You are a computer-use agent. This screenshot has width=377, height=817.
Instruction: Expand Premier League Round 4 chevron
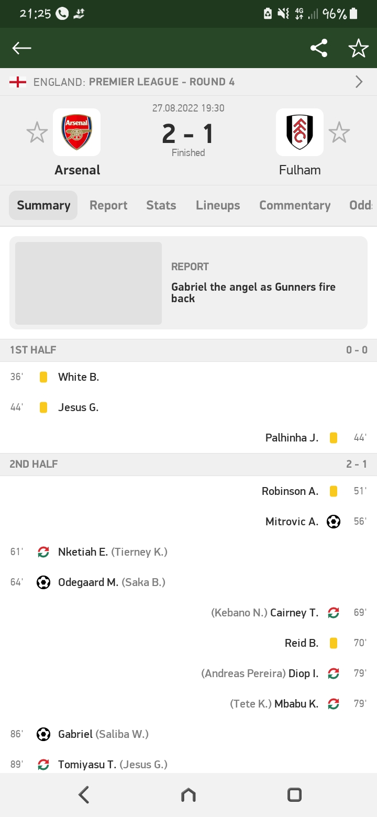pos(359,82)
